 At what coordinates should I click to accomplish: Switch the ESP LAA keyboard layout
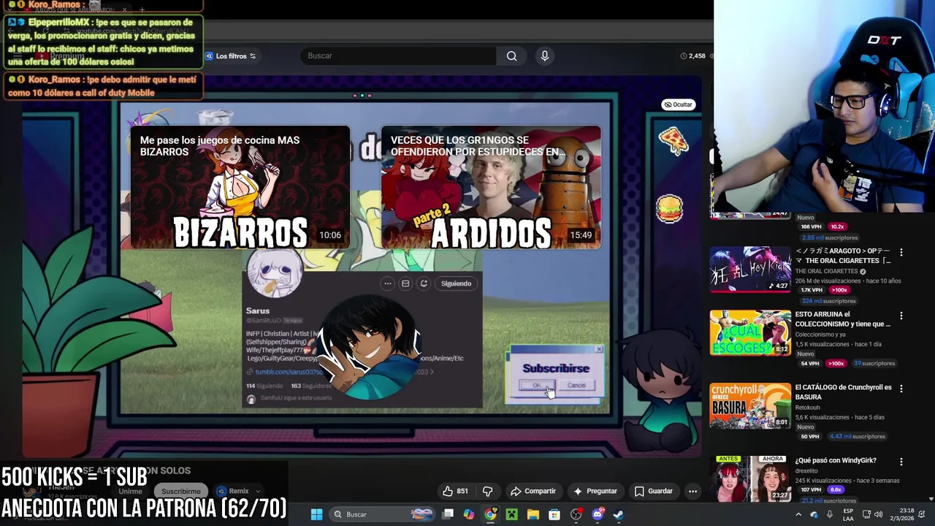click(x=848, y=514)
